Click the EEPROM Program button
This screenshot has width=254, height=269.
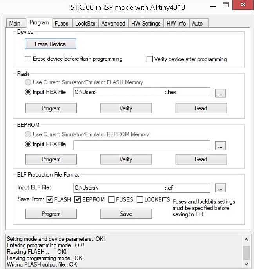51,159
